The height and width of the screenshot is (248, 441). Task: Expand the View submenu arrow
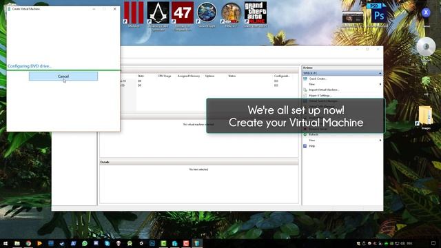380,141
